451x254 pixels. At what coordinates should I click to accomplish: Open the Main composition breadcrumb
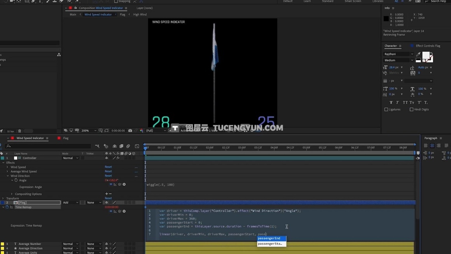pyautogui.click(x=73, y=14)
